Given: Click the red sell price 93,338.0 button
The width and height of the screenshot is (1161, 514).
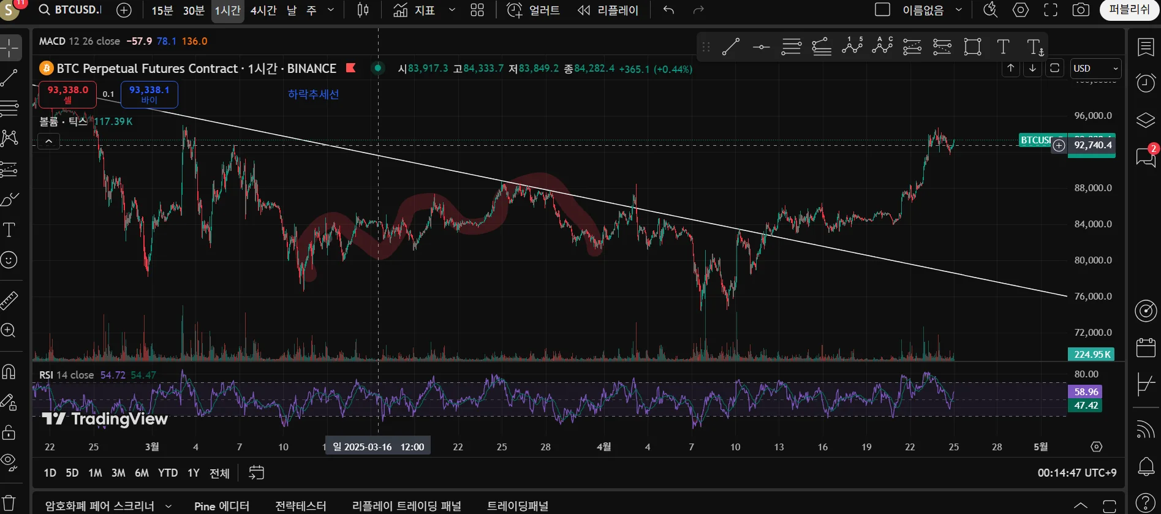Looking at the screenshot, I should (x=67, y=94).
